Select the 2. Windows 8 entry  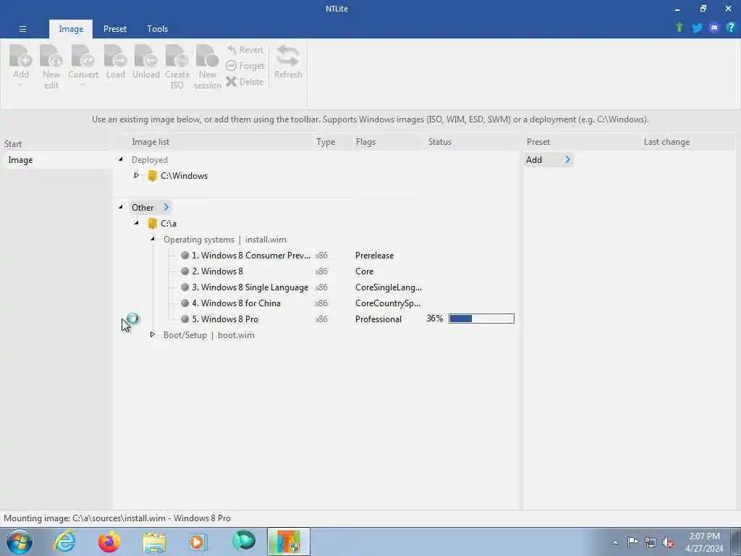pyautogui.click(x=217, y=271)
